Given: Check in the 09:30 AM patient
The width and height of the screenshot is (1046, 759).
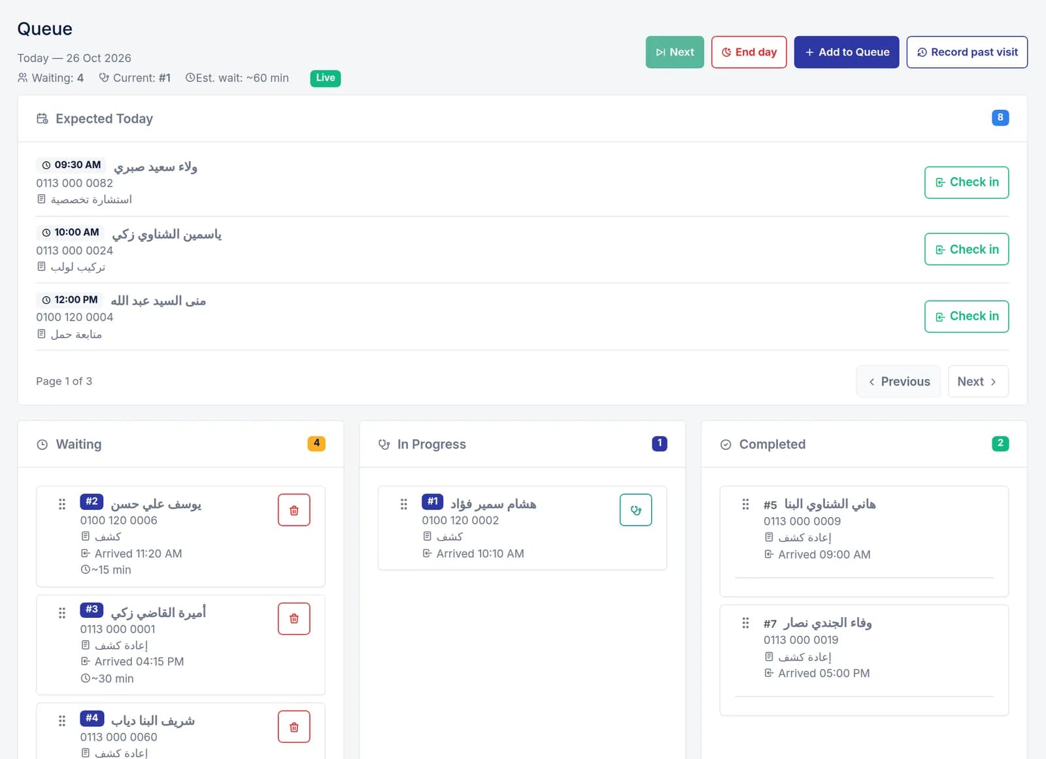Looking at the screenshot, I should (966, 182).
